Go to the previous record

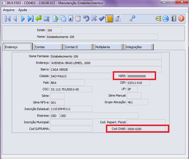pyautogui.click(x=15, y=19)
